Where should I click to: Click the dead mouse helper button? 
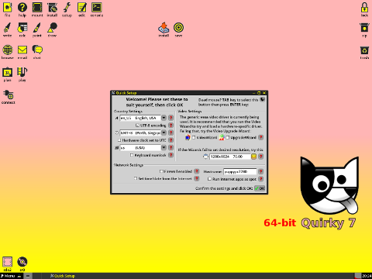[x=262, y=99]
